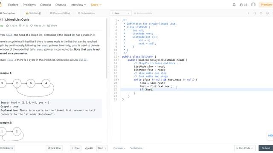The image size is (273, 153).
Task: Place cursor in line 22 'if (fast' code
Action: [146, 90]
